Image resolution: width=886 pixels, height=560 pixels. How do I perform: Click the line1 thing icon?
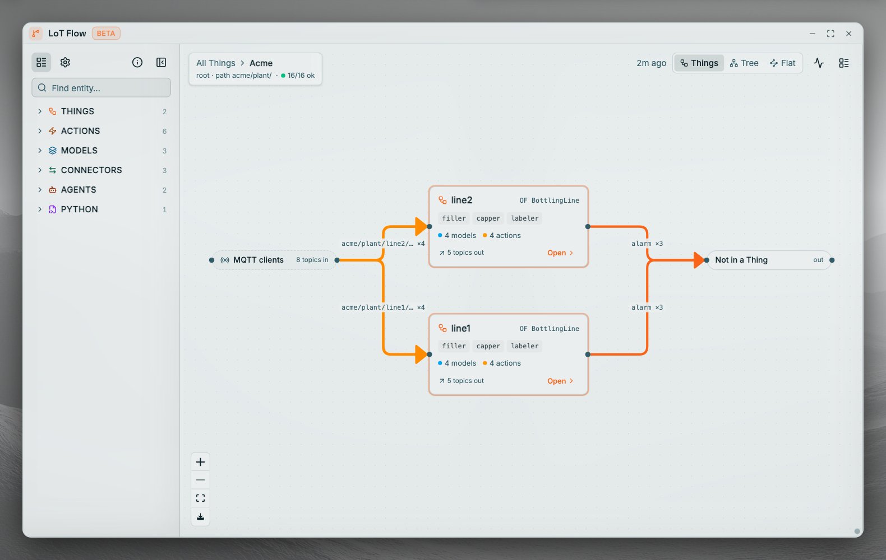point(442,328)
